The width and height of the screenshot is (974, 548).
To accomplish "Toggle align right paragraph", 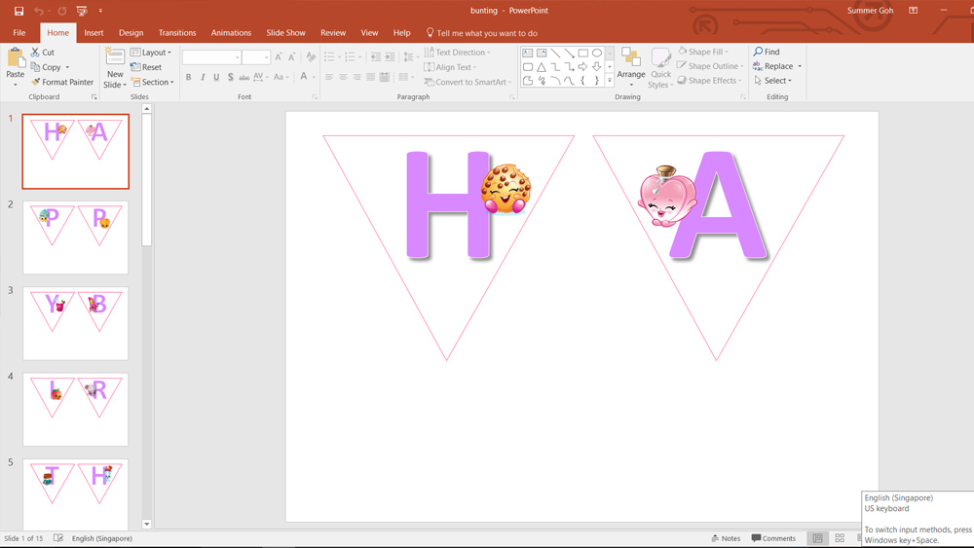I will (x=356, y=77).
